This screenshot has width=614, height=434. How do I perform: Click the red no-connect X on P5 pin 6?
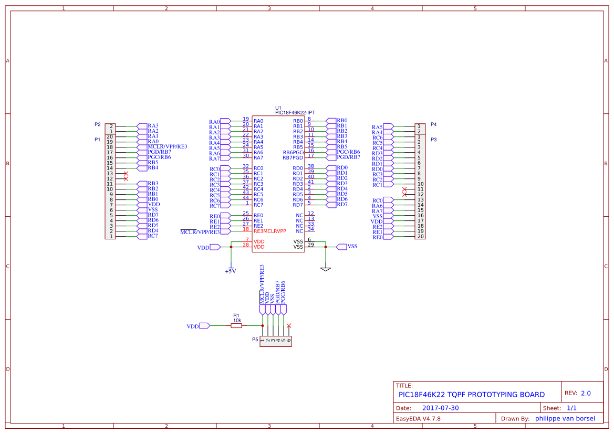click(289, 325)
